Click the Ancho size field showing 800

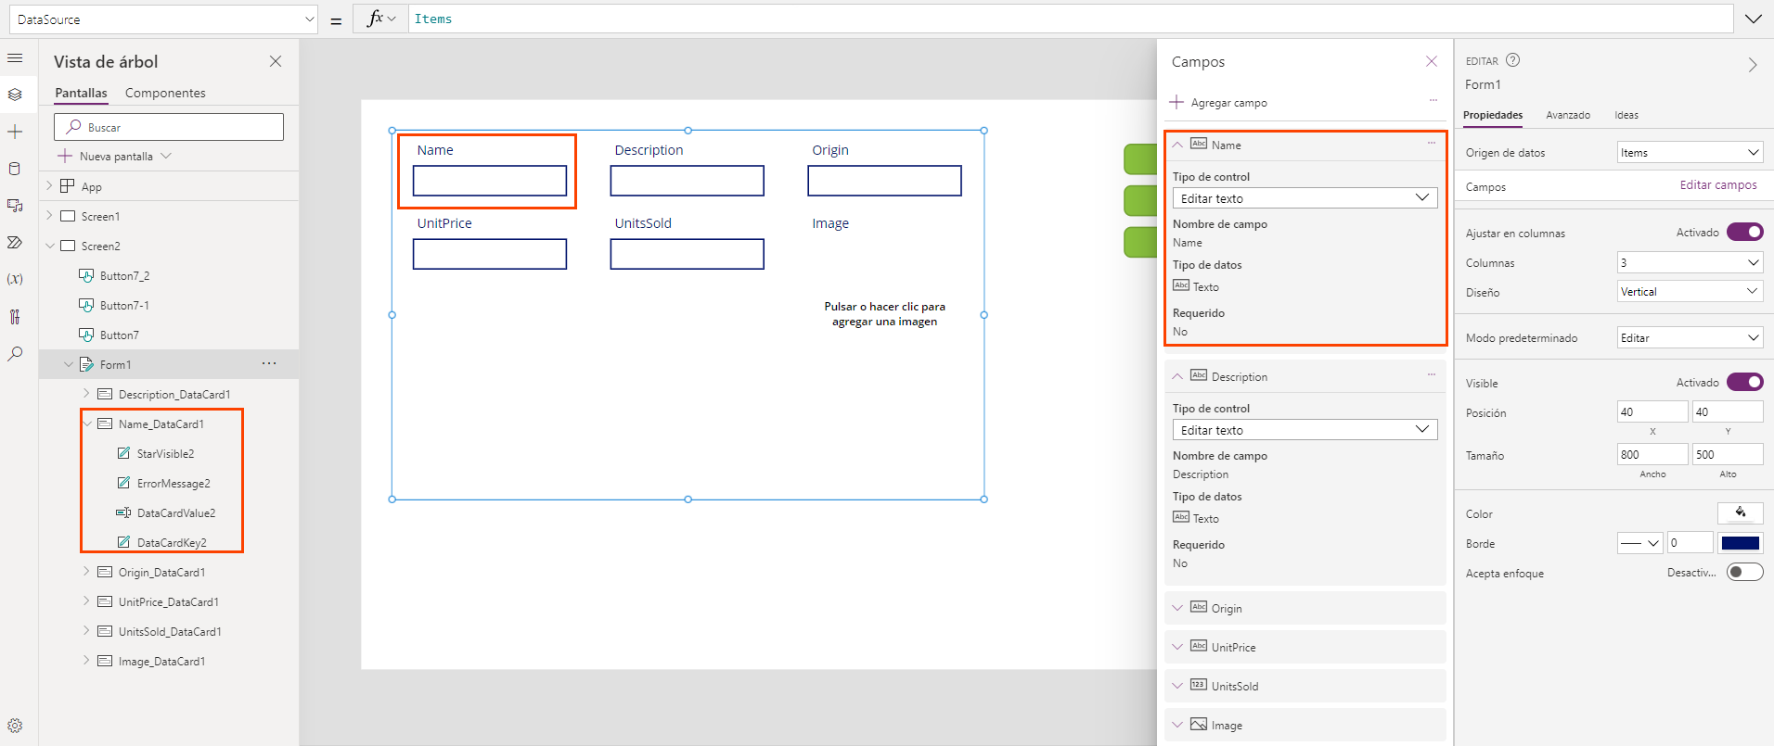coord(1652,454)
